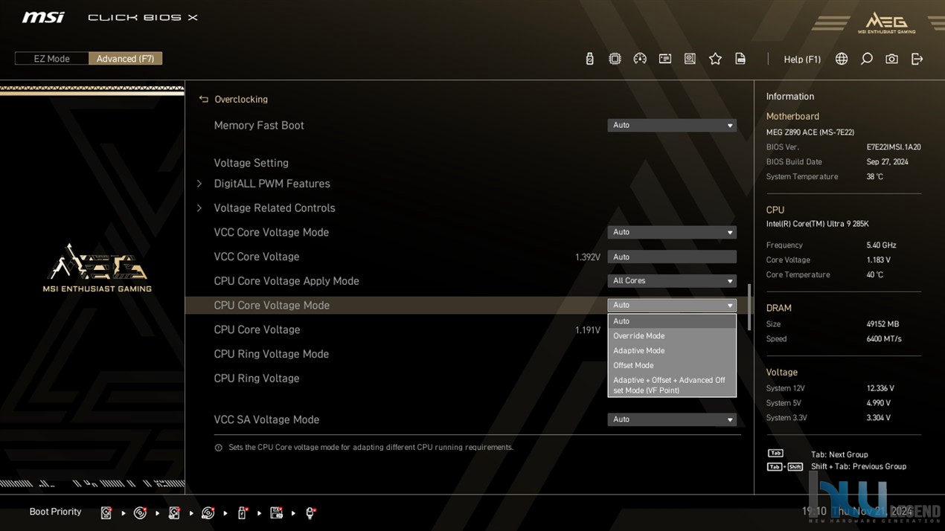Switch to EZ Mode
945x531 pixels.
pos(51,59)
